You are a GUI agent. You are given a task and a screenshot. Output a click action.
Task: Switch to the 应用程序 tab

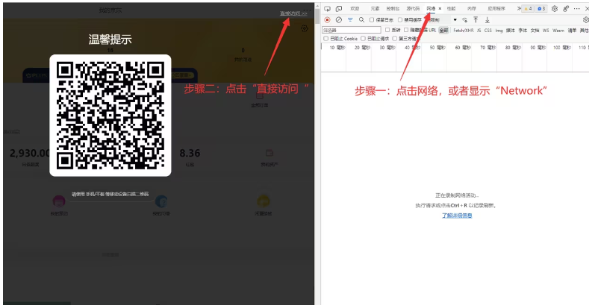pos(496,9)
